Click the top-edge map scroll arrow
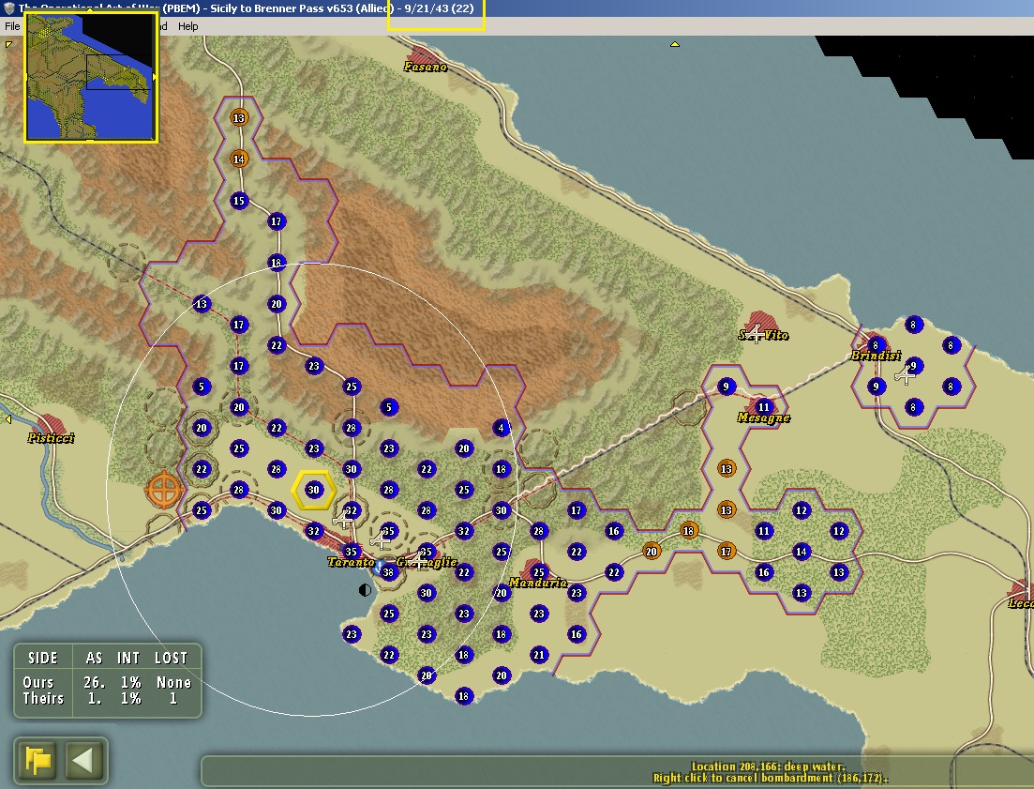 [675, 44]
